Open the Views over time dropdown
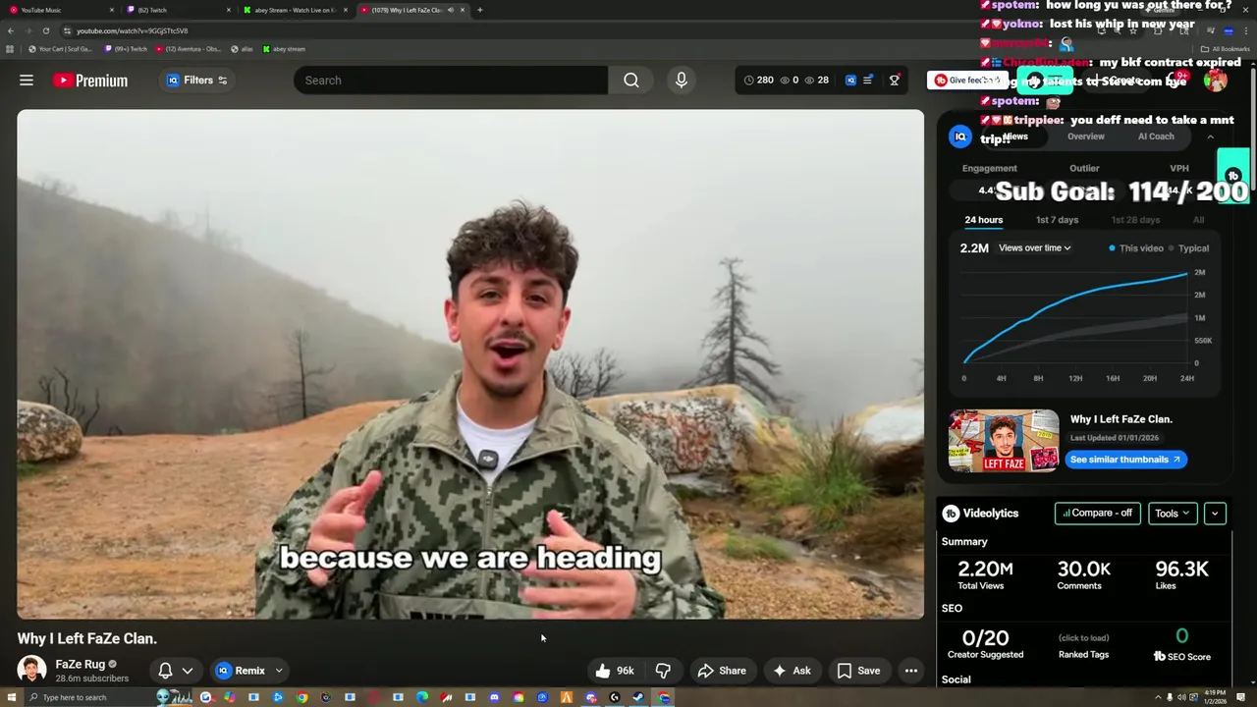This screenshot has height=707, width=1257. [1035, 248]
